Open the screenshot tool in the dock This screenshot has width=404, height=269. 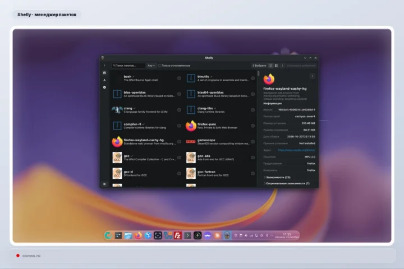point(158,235)
